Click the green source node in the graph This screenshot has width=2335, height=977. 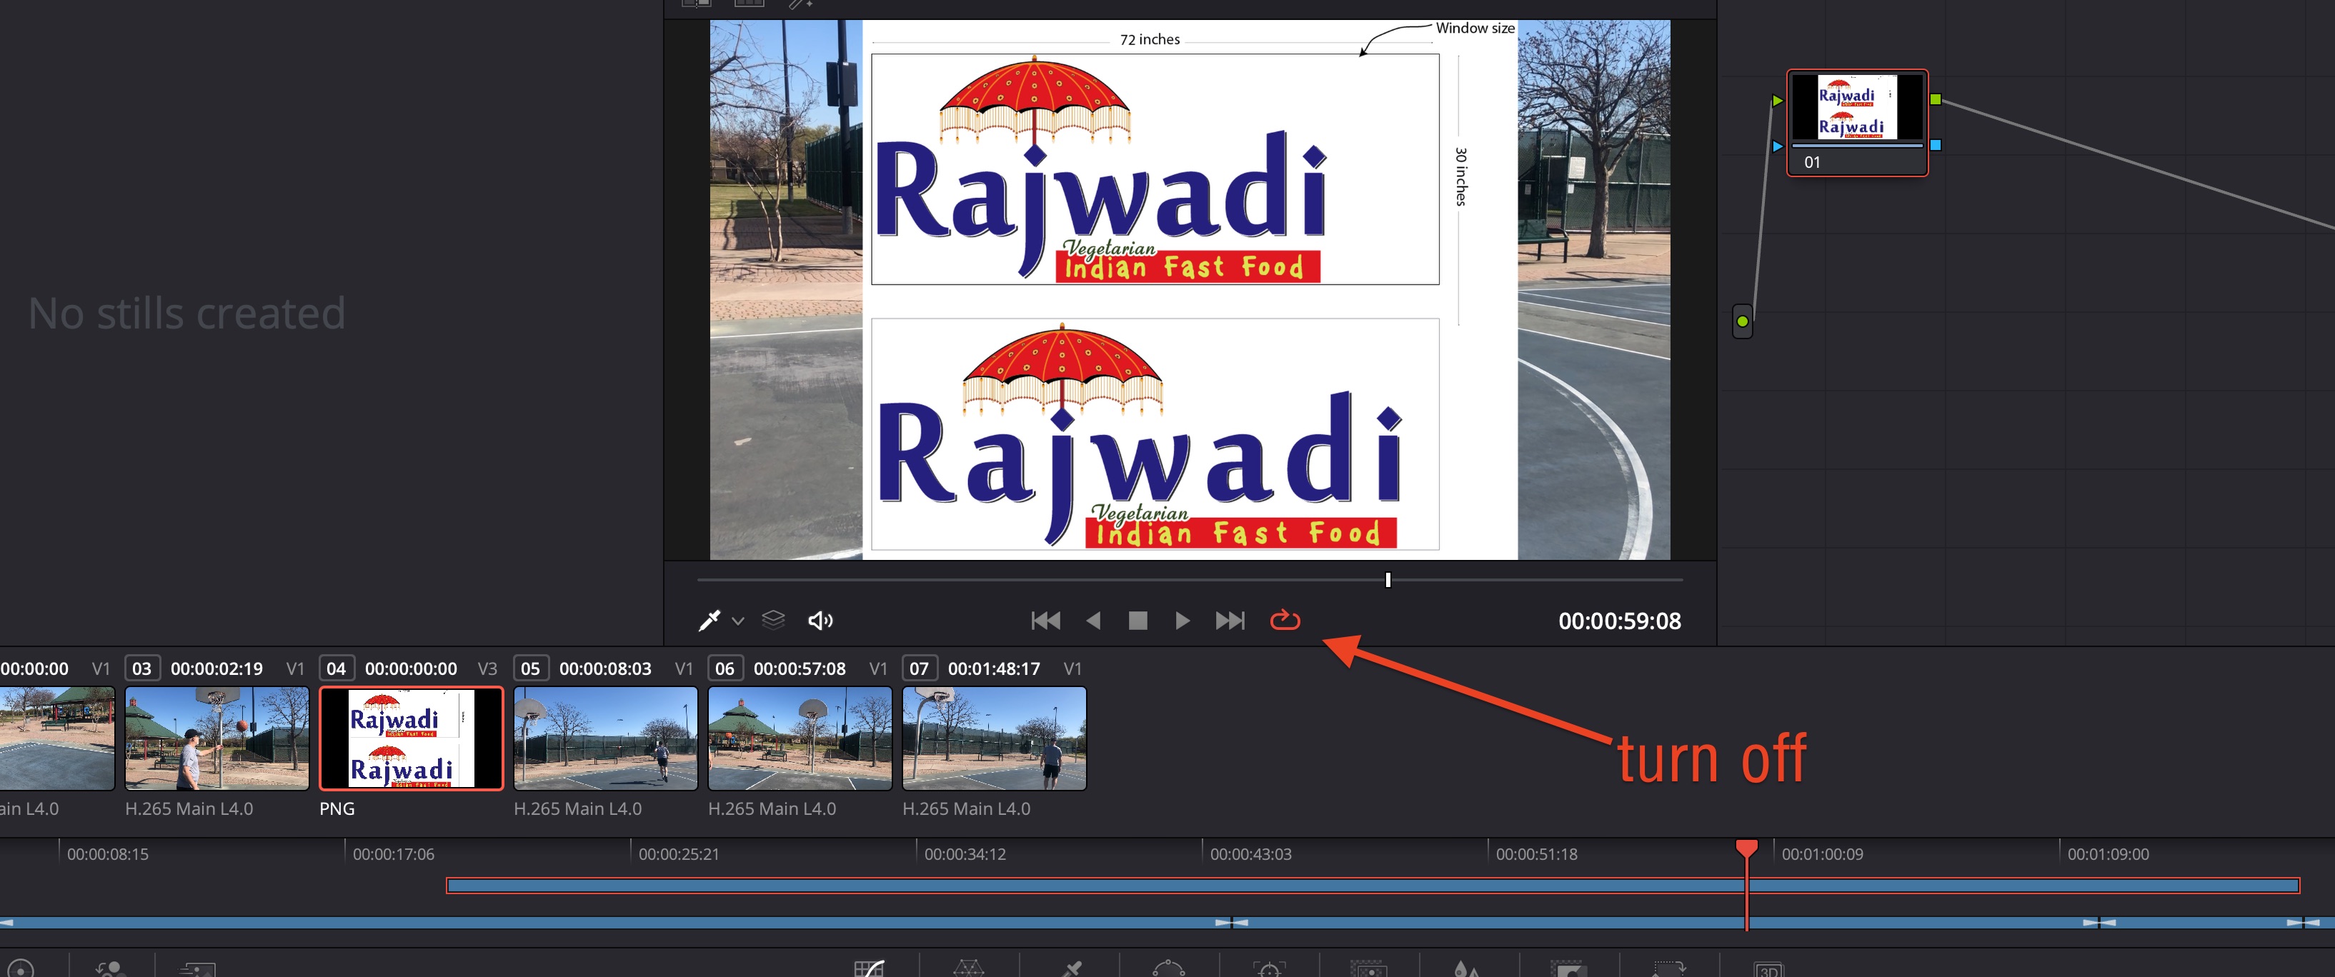point(1742,322)
